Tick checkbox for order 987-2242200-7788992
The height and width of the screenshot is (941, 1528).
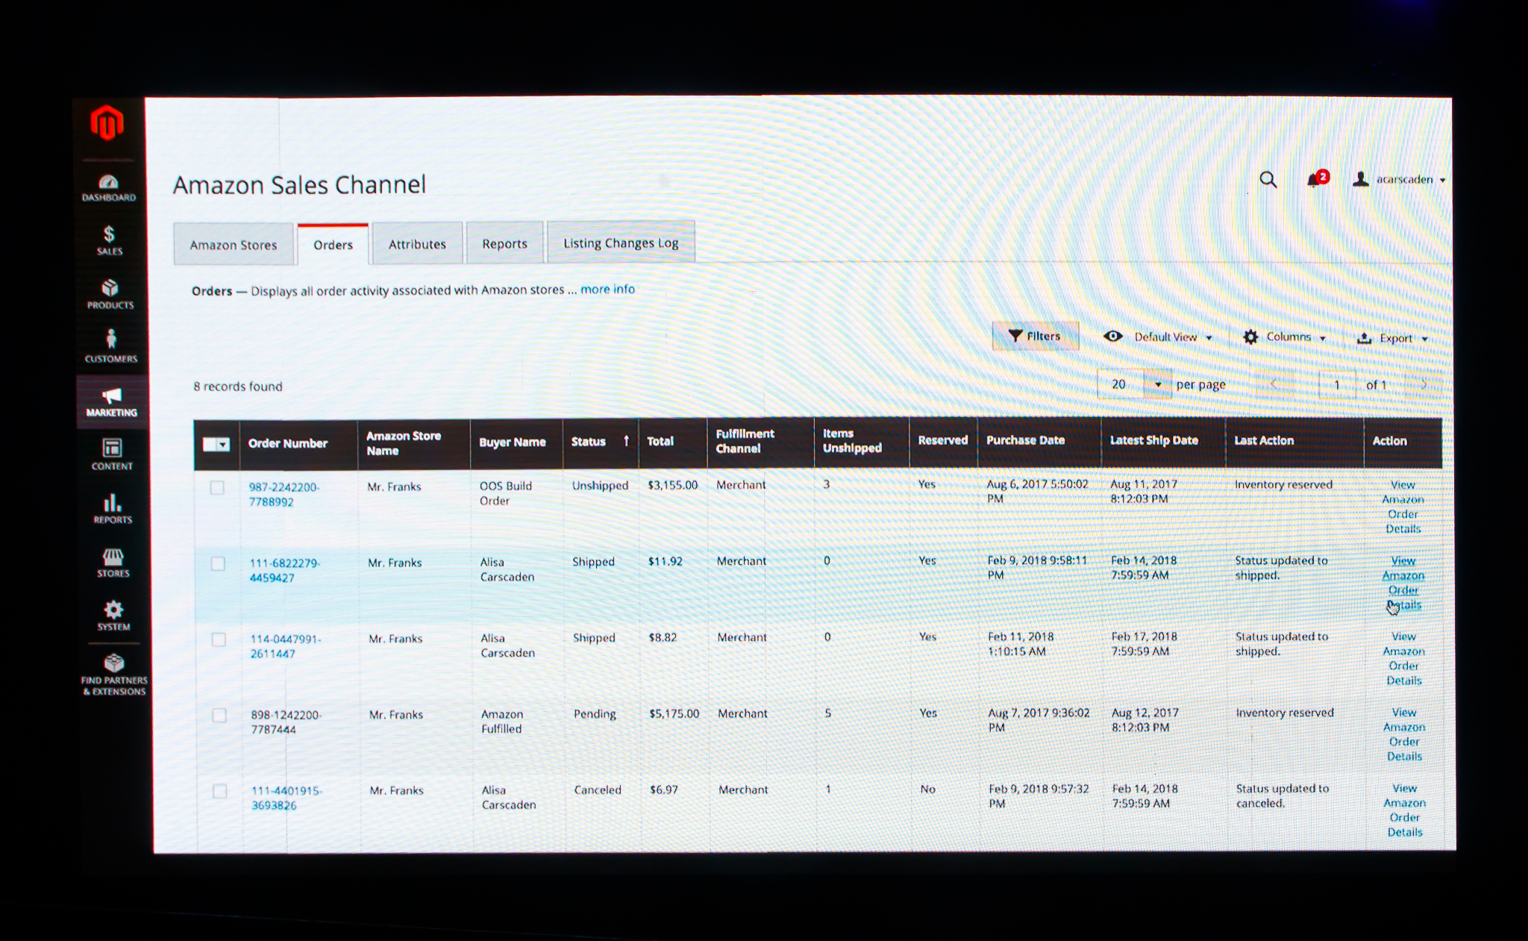pos(217,488)
